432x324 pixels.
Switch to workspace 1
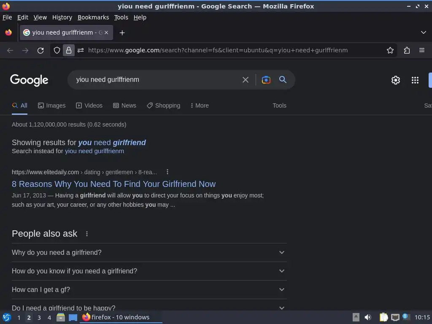(19, 318)
